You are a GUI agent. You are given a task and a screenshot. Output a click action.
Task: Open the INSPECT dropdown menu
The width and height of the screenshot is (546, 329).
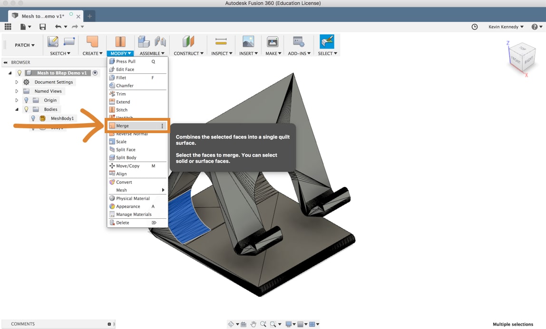[x=222, y=53]
